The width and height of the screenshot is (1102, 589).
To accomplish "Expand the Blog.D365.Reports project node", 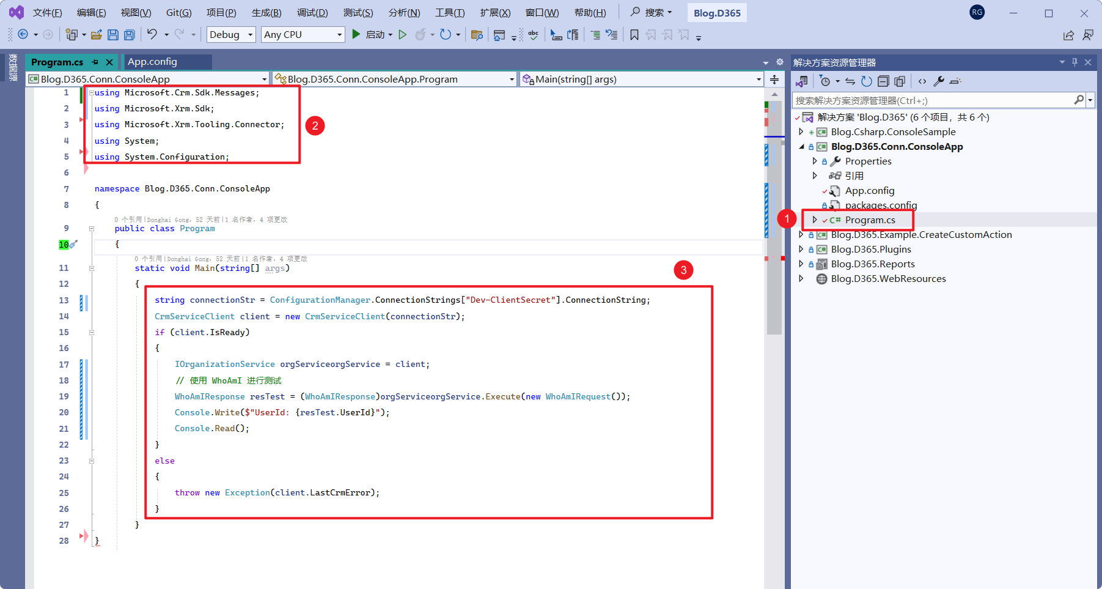I will (801, 264).
